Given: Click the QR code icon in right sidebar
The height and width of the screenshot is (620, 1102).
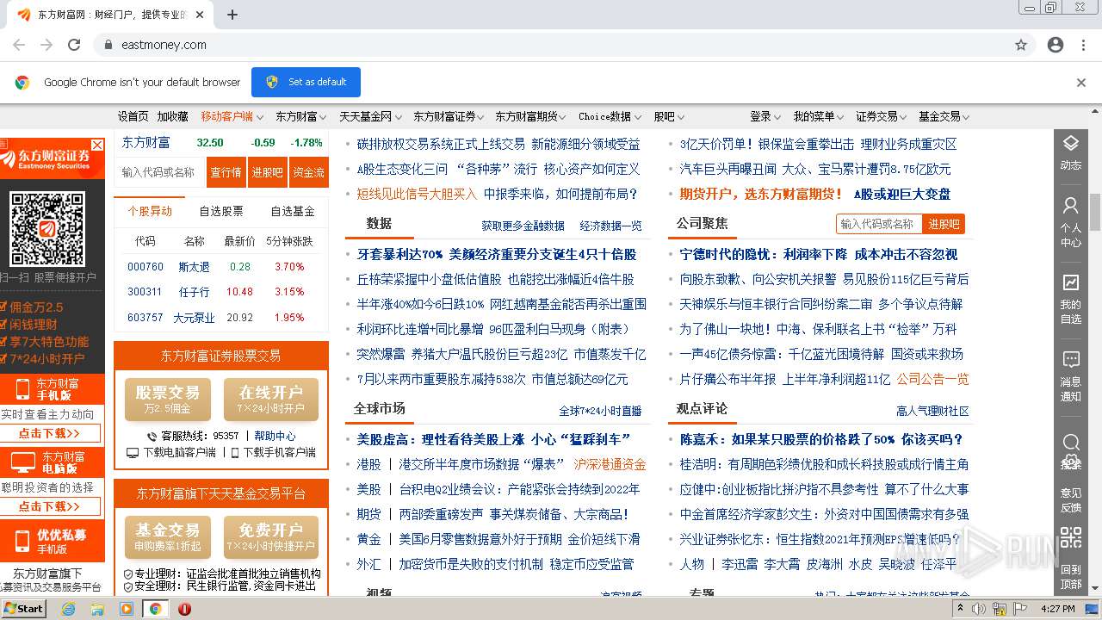Looking at the screenshot, I should click(x=1070, y=538).
